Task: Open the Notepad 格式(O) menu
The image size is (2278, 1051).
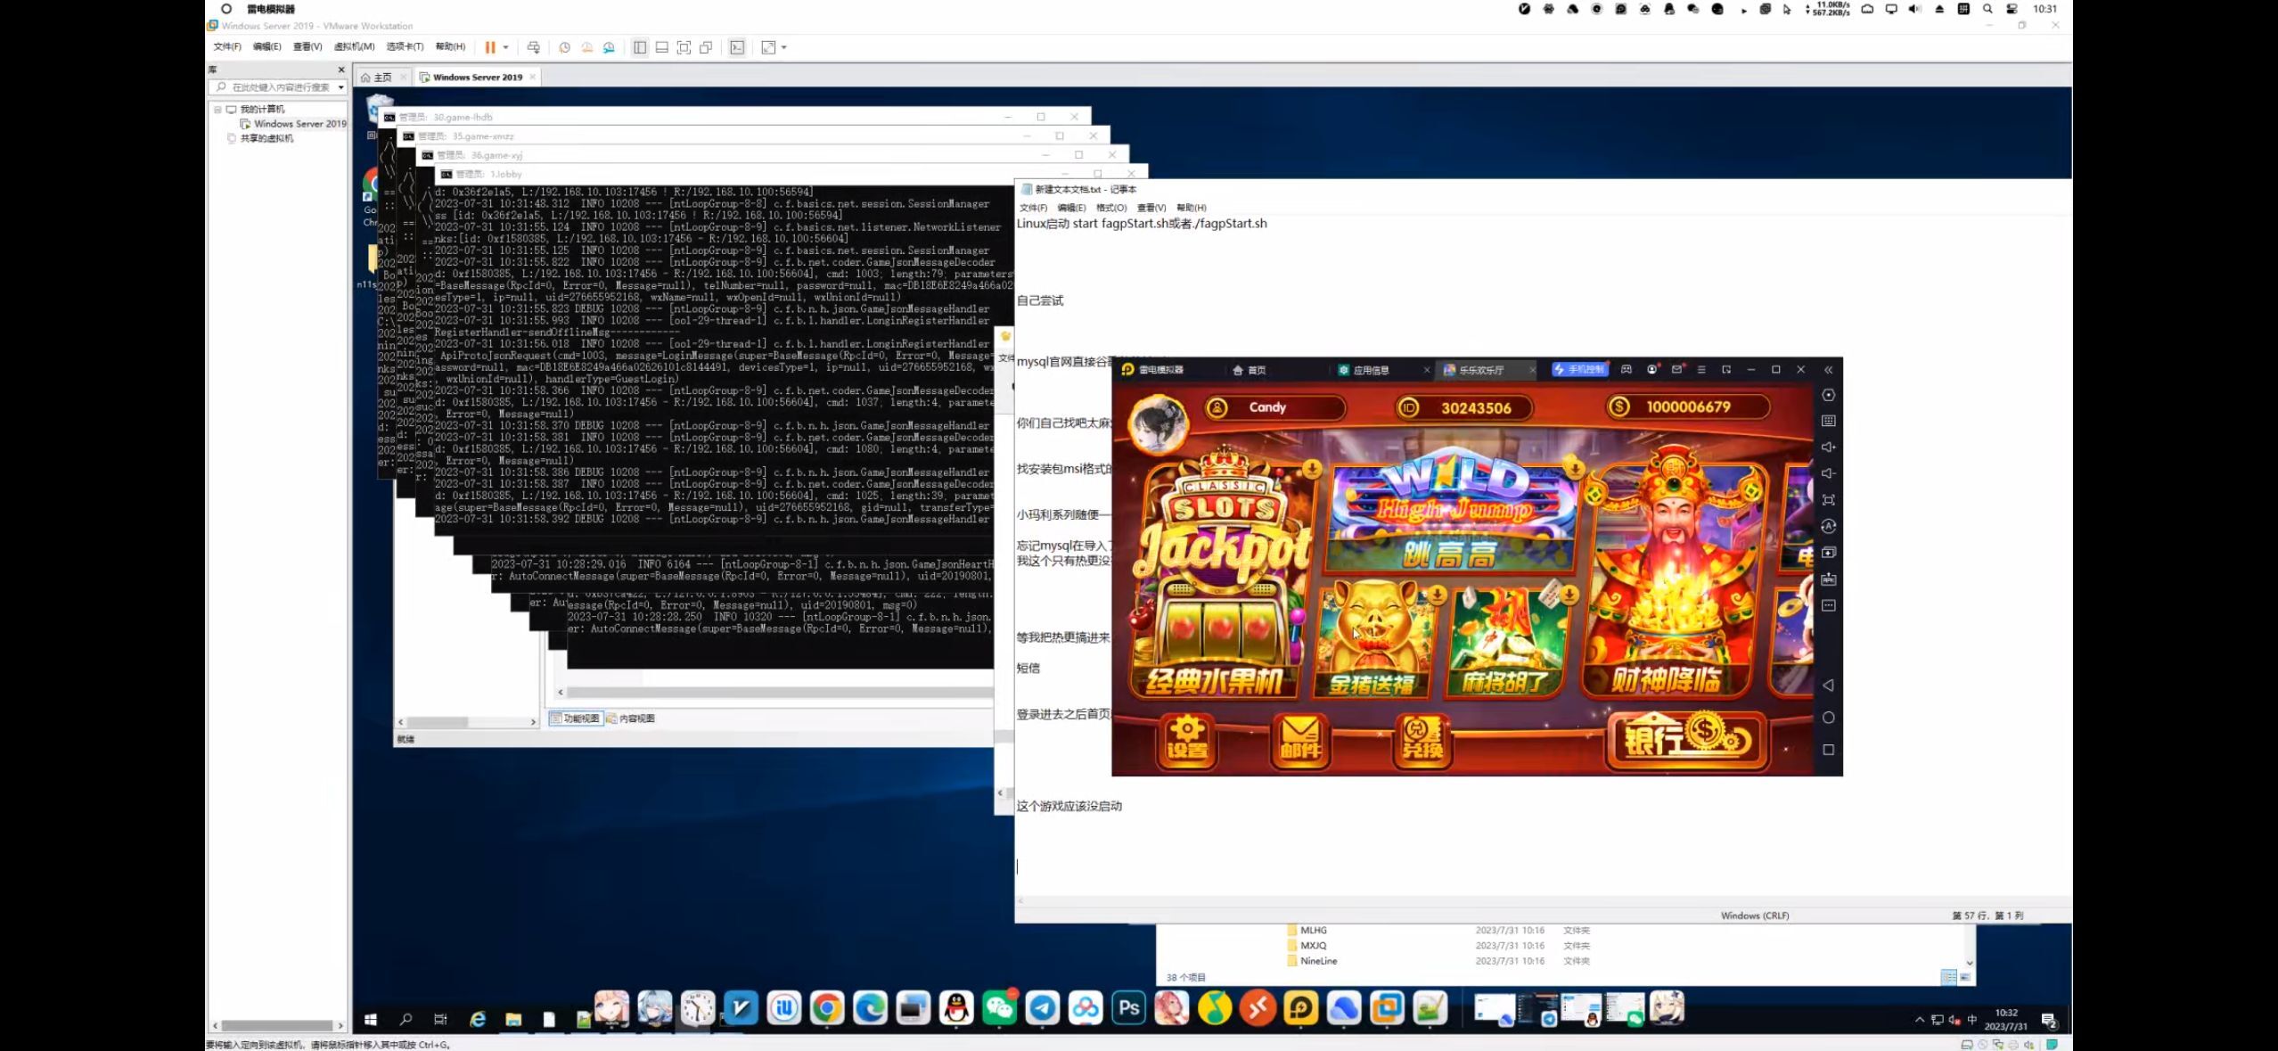Action: 1110,208
